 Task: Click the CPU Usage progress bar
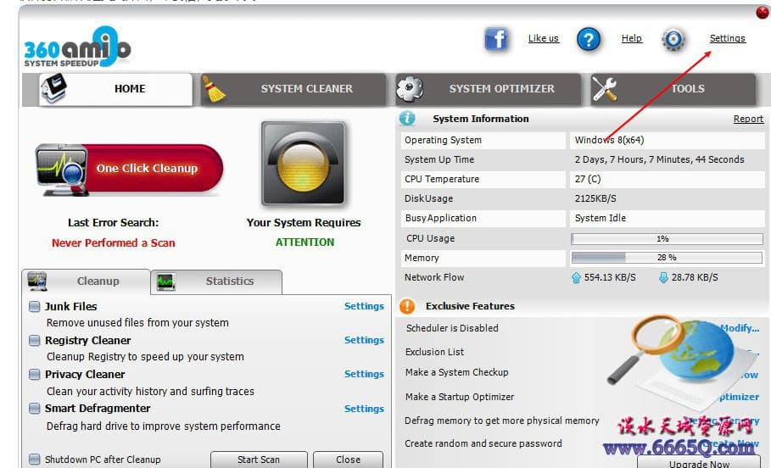click(x=667, y=239)
